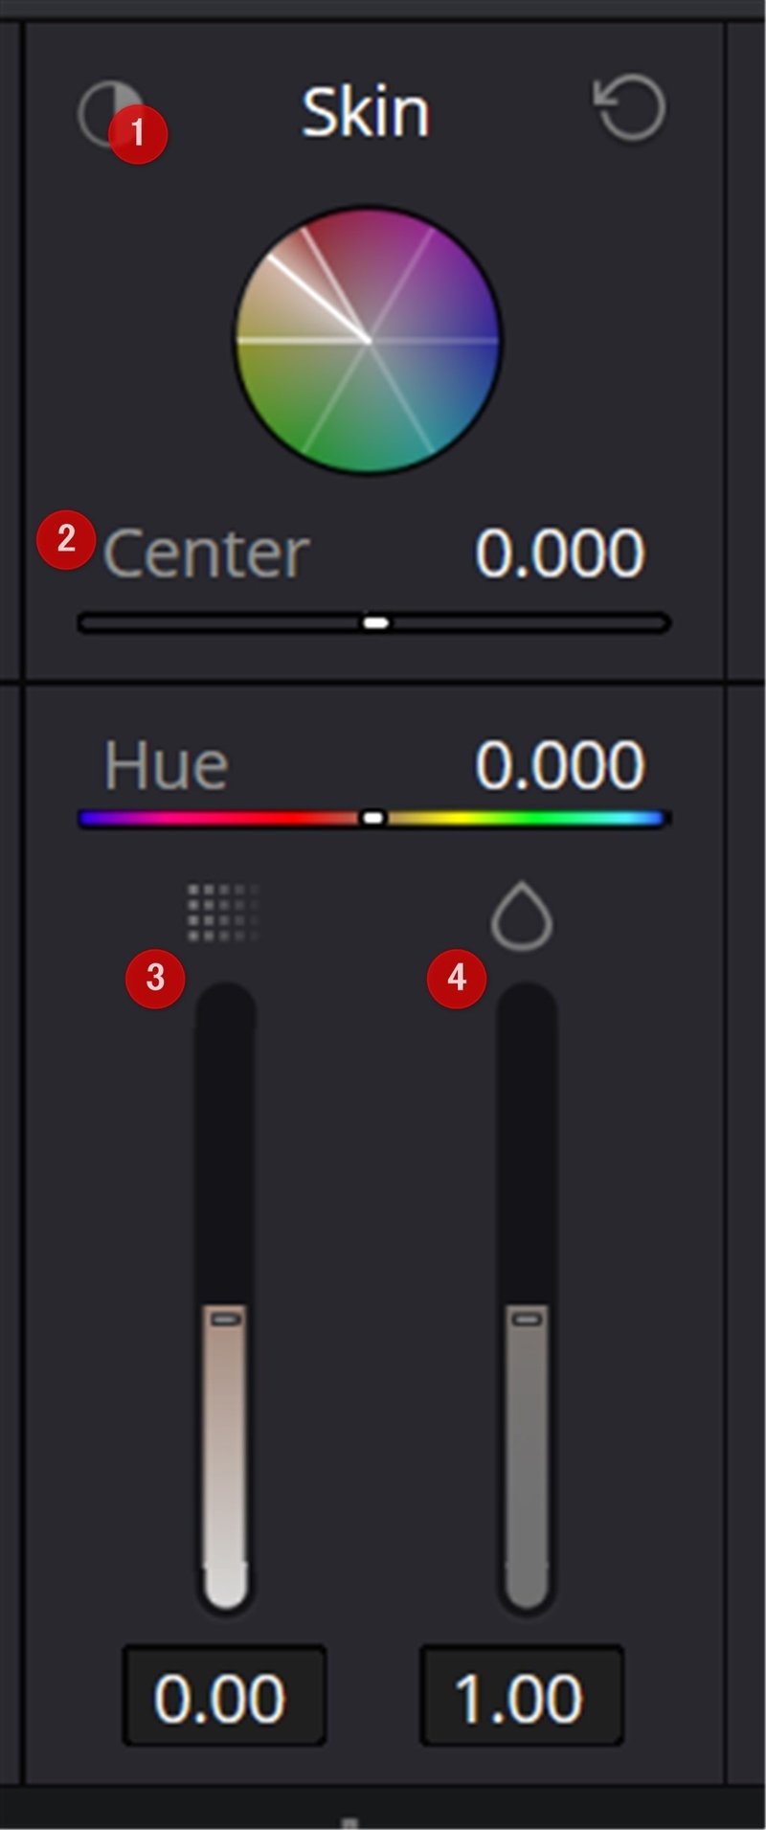Click the Skin panel title
This screenshot has height=1830, width=766.
click(x=365, y=113)
